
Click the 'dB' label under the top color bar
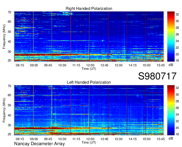171,65
